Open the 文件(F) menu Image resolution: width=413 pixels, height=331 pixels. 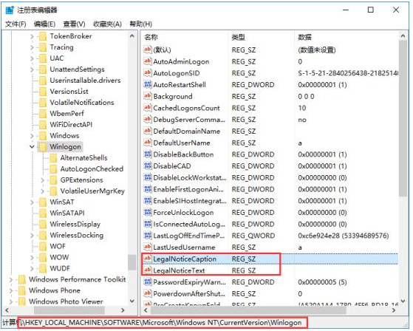pyautogui.click(x=16, y=24)
